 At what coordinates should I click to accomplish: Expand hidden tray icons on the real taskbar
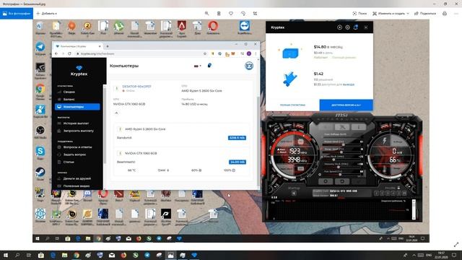414,255
